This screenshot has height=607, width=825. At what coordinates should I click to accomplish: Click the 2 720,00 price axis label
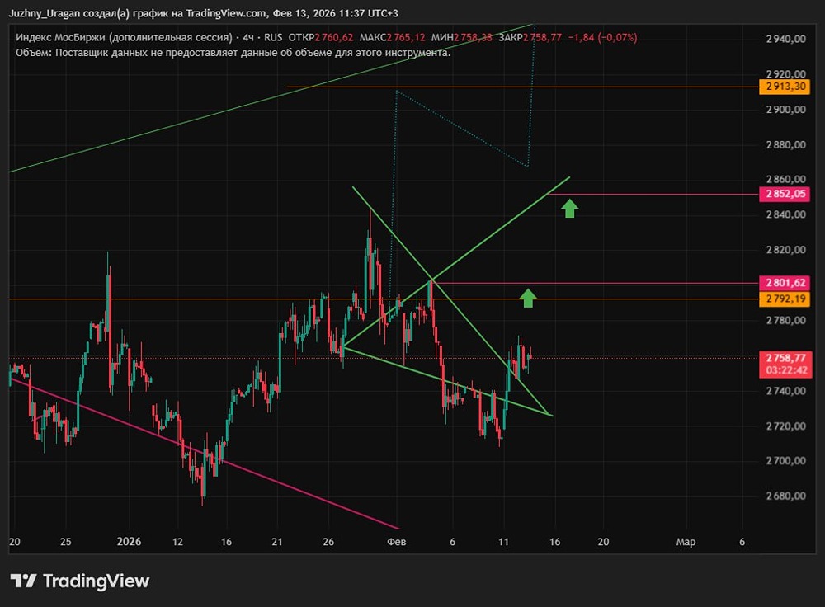click(785, 426)
